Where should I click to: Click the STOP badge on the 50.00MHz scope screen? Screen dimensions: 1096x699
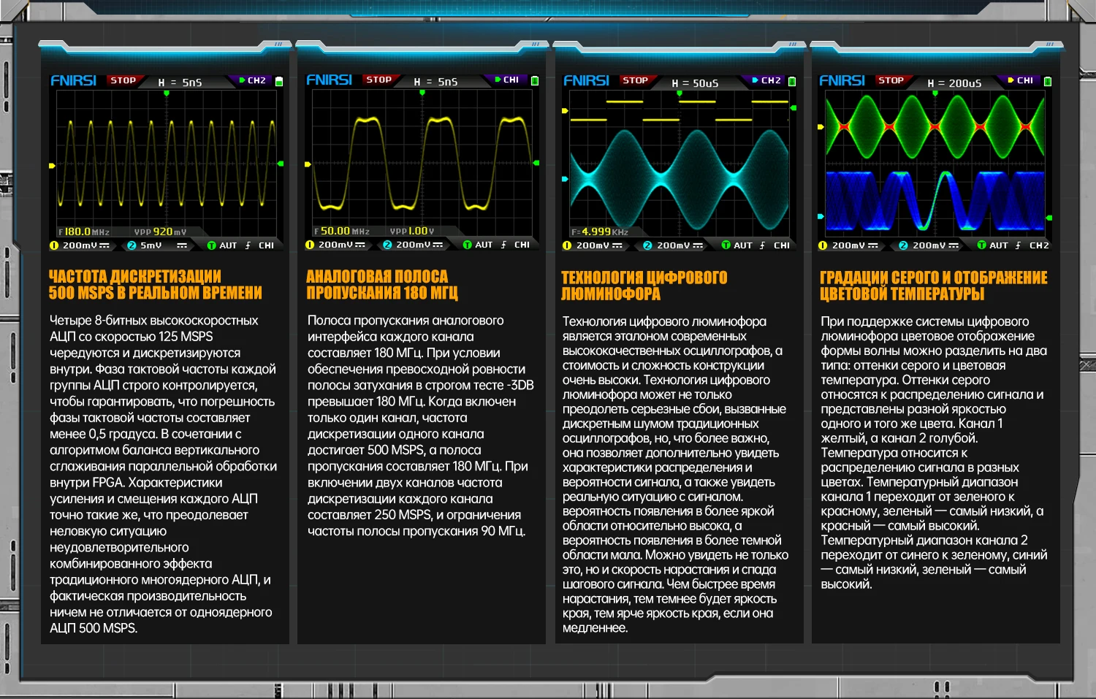pos(379,80)
